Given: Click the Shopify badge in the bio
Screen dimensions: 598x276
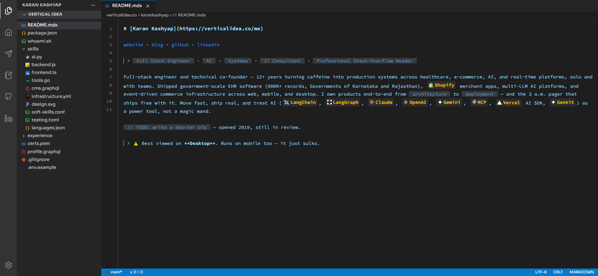Looking at the screenshot, I should [x=441, y=85].
